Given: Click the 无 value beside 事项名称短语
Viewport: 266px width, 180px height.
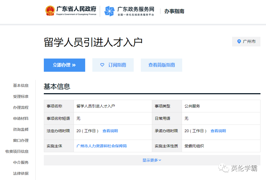Looking at the screenshot, I should 78,119.
